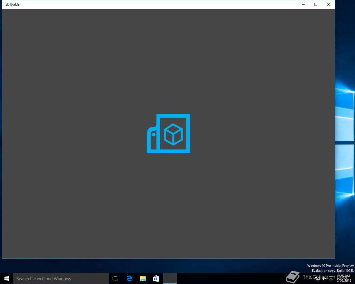Screen dimensions: 355x284
Task: Open the volume speaker tray icon
Action: pyautogui.click(x=324, y=278)
